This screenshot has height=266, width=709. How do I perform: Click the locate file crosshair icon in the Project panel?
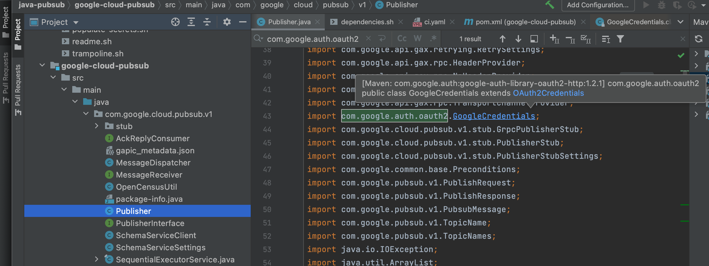point(175,22)
